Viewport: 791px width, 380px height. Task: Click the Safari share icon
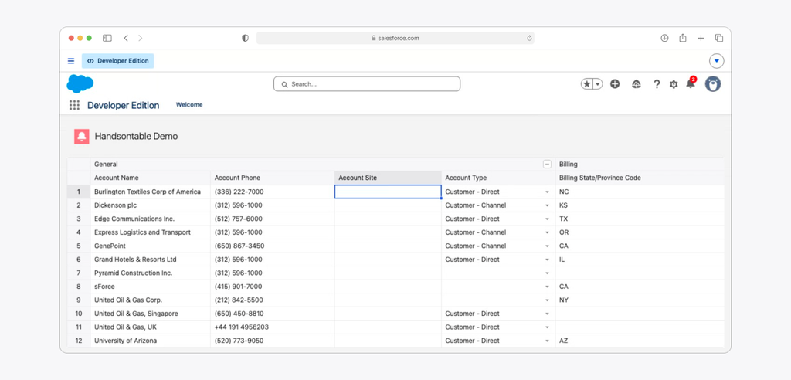tap(683, 38)
